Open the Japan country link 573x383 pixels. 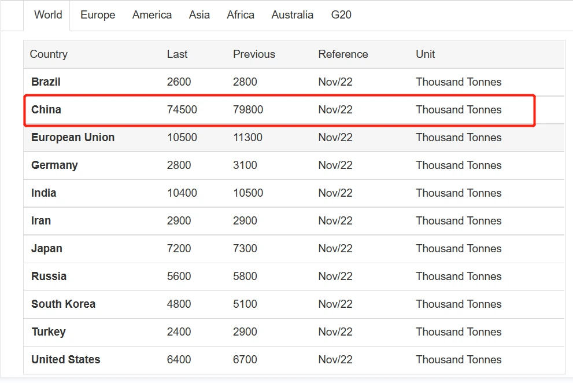coord(46,249)
